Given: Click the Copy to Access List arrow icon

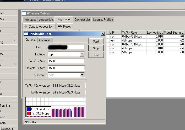Looking at the screenshot, I should 25,26.
